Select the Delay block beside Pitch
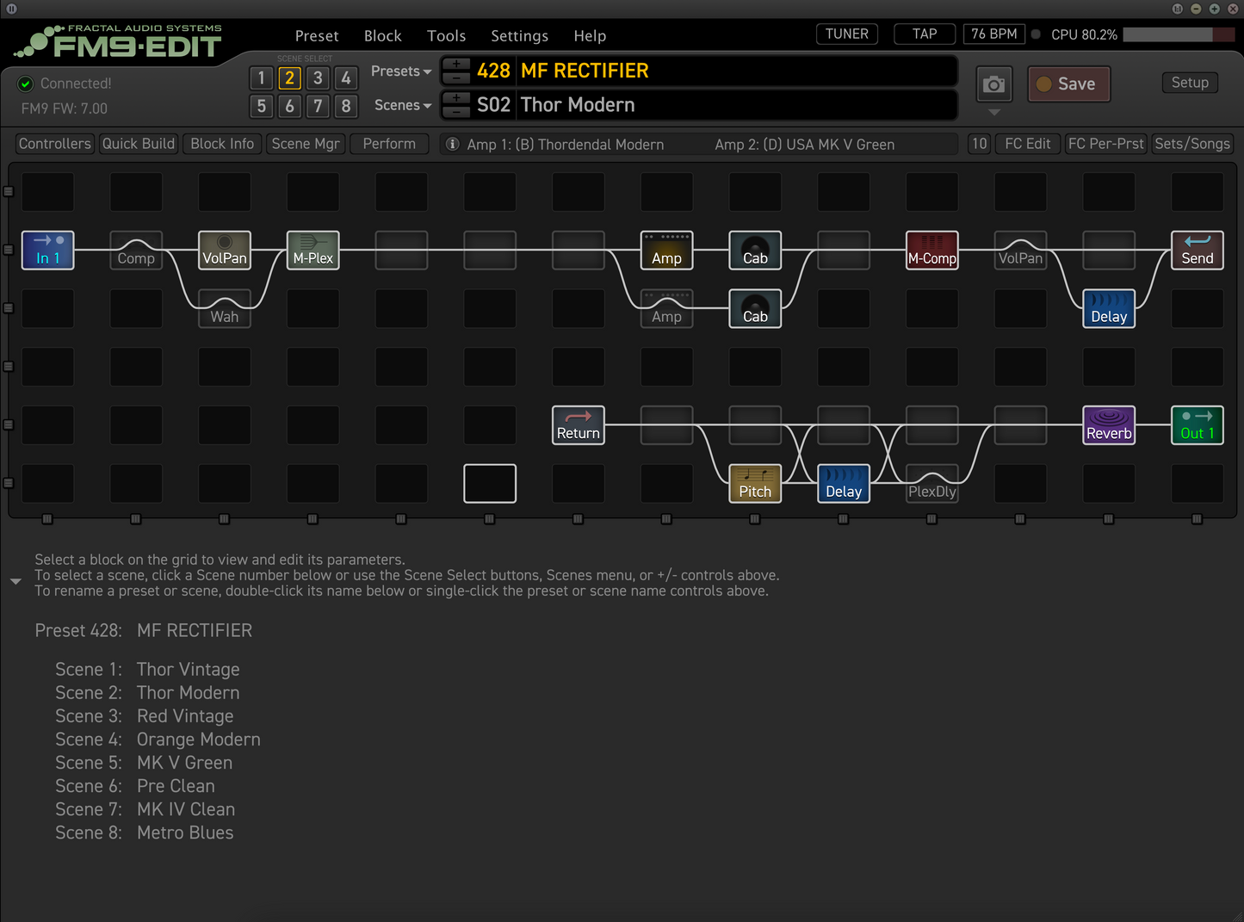The height and width of the screenshot is (922, 1244). [x=844, y=484]
